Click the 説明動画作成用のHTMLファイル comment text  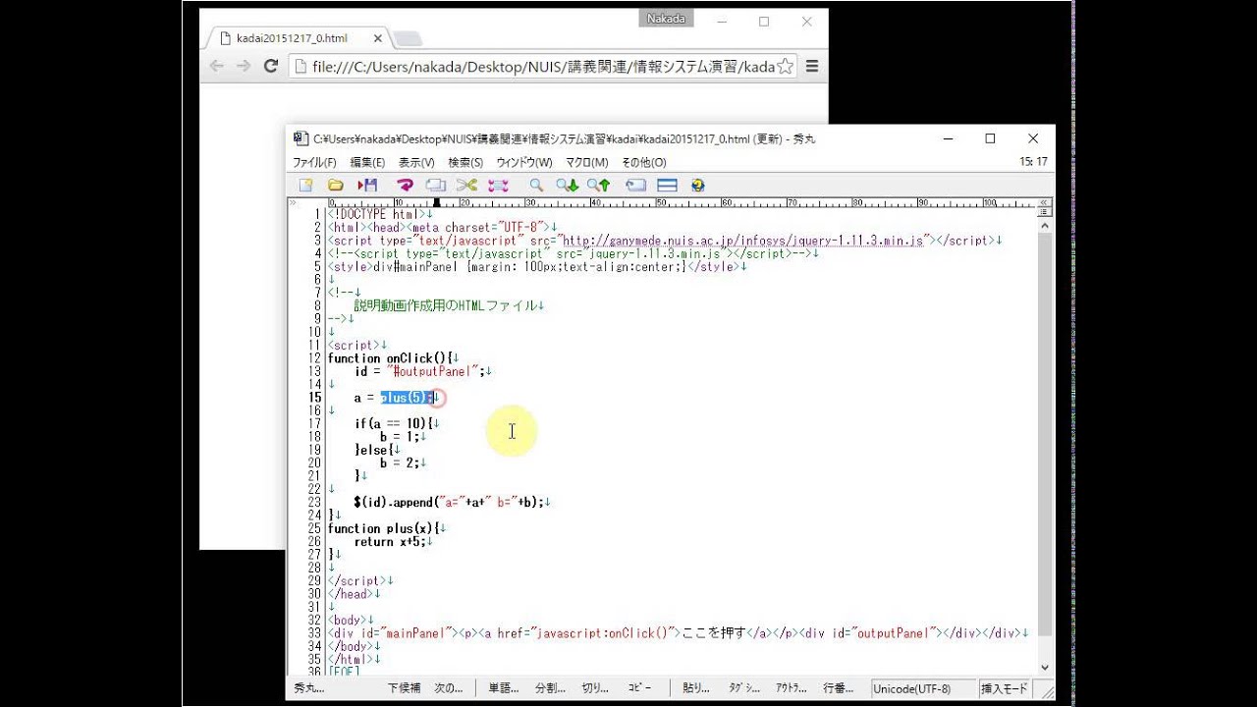(445, 305)
